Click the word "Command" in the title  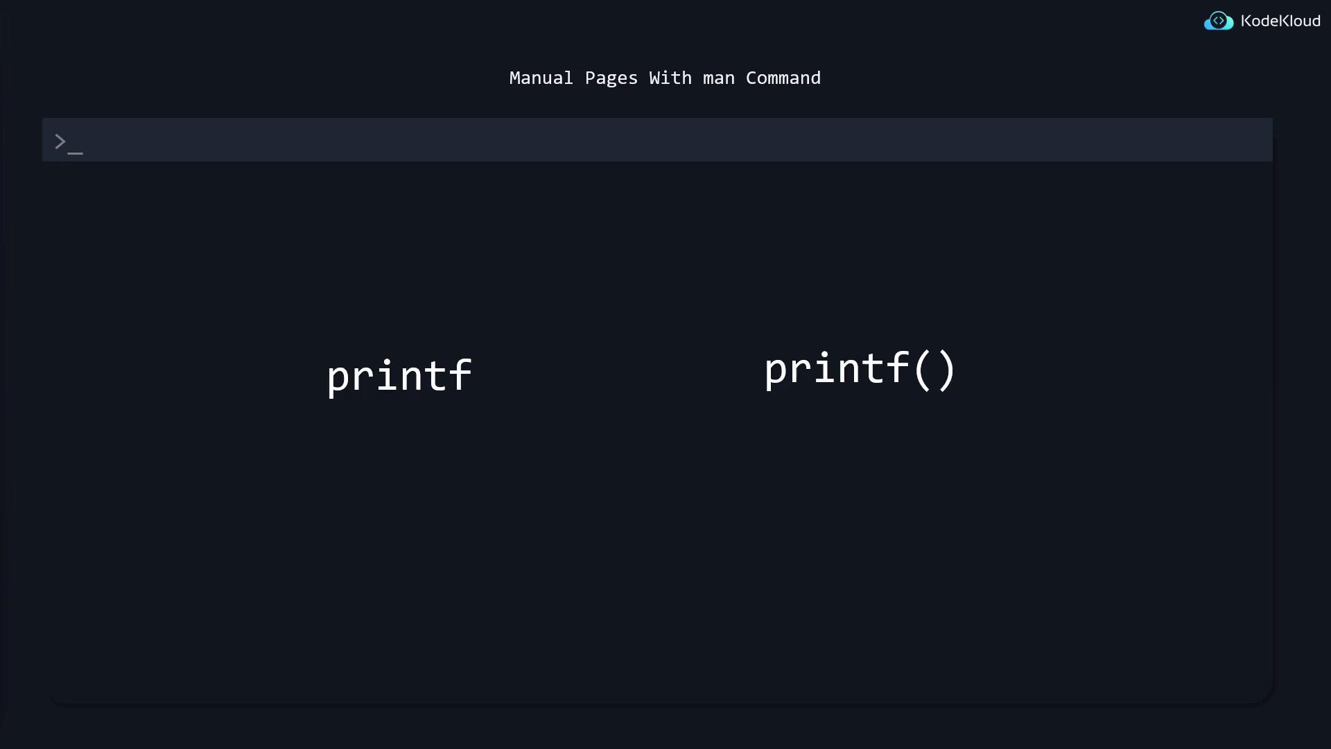click(783, 78)
